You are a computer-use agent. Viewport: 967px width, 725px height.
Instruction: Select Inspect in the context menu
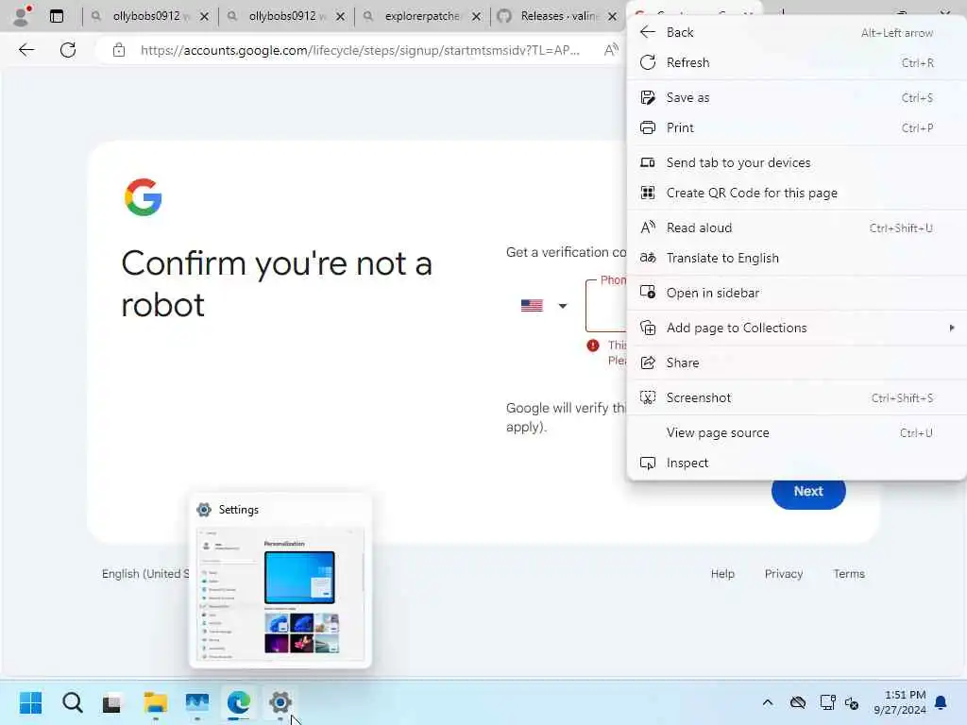pyautogui.click(x=796, y=463)
